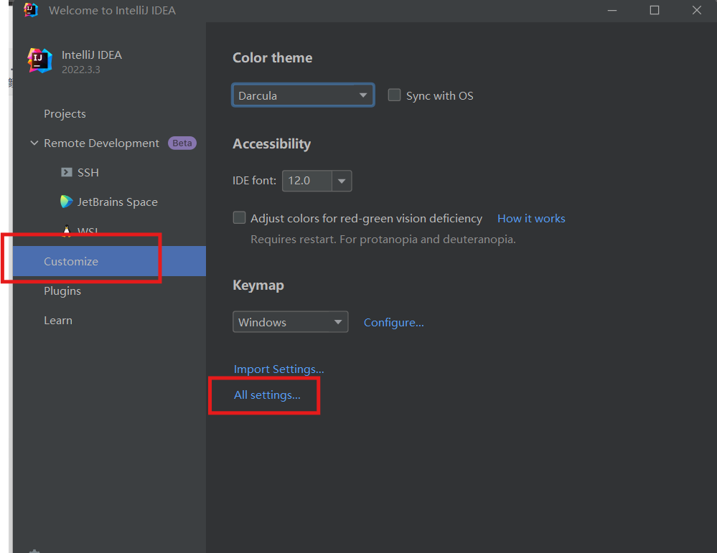Close the Welcome to IntelliJ IDEA window

tap(696, 10)
